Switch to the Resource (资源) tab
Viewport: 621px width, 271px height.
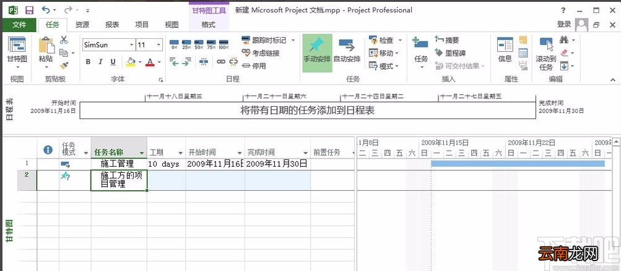click(82, 25)
